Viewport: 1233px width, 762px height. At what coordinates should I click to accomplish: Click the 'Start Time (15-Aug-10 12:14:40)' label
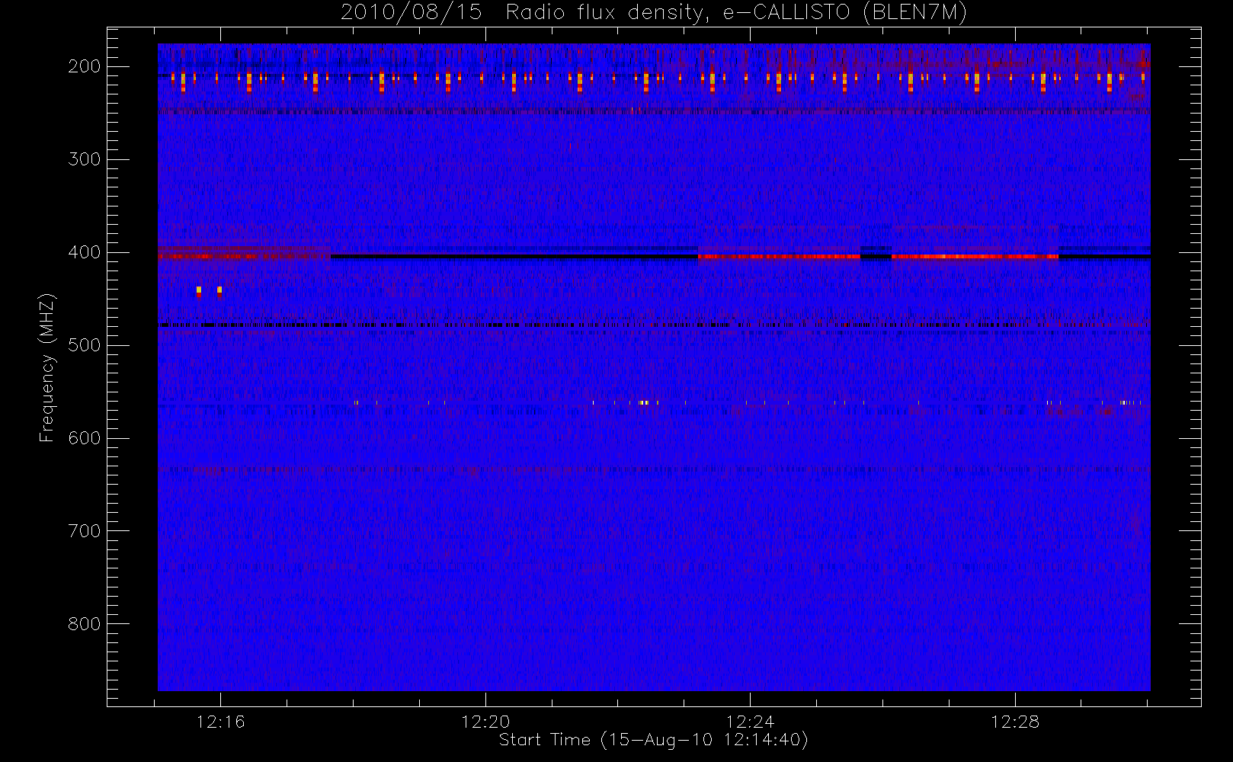coord(653,740)
